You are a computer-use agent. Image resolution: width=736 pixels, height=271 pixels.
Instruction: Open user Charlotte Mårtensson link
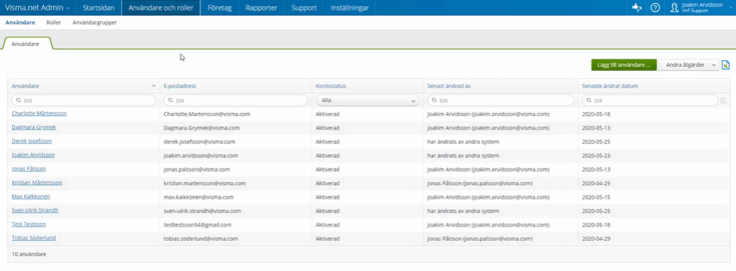[x=39, y=114]
